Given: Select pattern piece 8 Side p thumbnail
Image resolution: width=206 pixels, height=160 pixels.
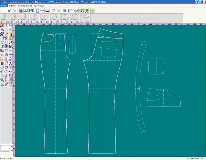Looking at the screenshot, I should 75,19.
